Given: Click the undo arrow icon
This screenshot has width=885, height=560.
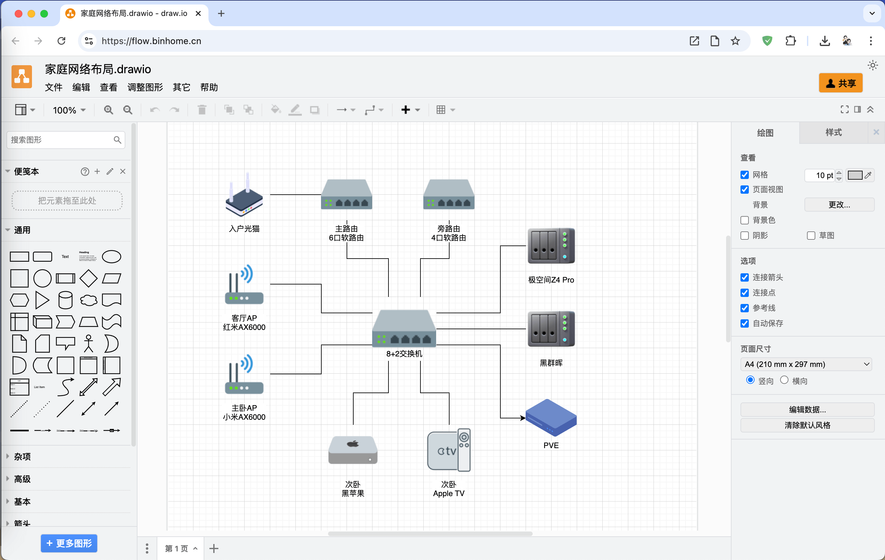Looking at the screenshot, I should [155, 110].
